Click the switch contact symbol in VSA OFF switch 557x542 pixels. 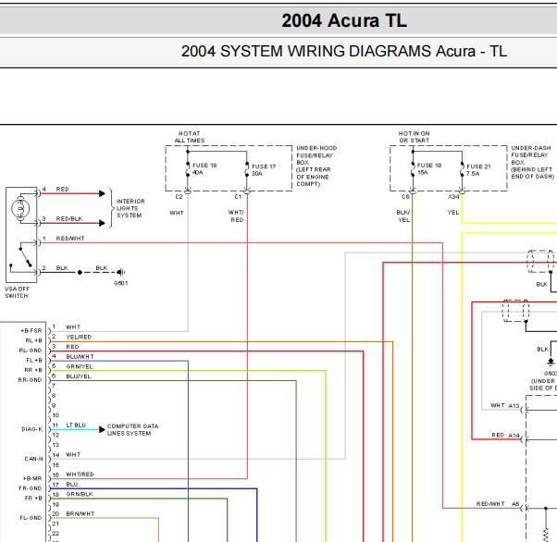(25, 257)
